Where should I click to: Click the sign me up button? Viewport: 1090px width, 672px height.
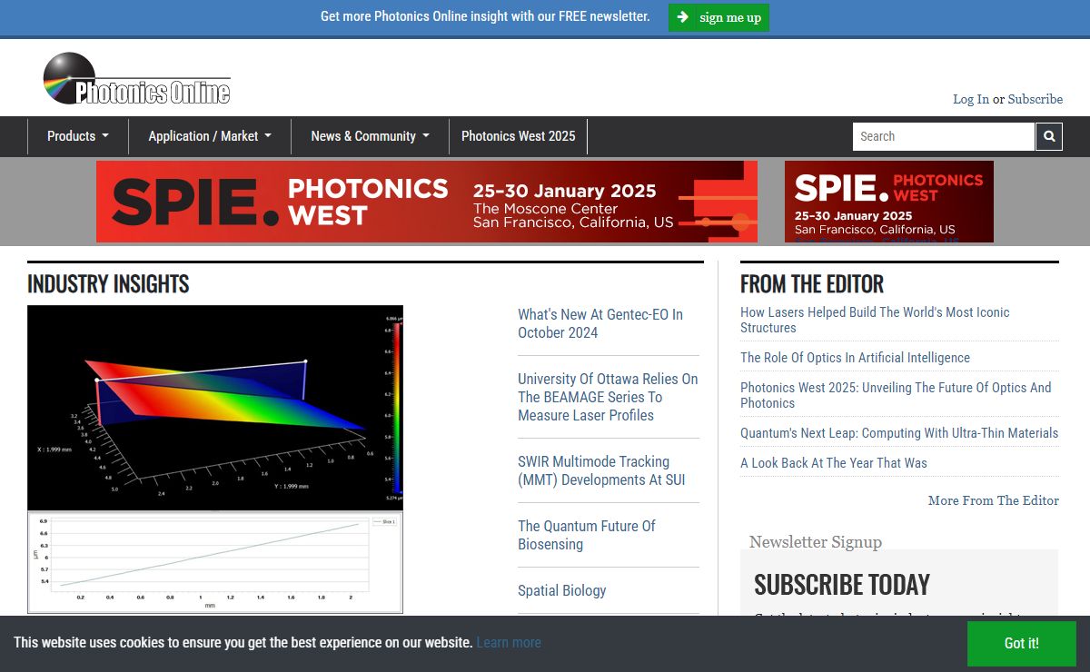719,17
